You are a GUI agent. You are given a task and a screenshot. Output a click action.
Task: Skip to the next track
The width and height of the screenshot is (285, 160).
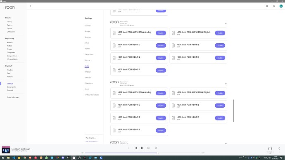[x=148, y=148]
